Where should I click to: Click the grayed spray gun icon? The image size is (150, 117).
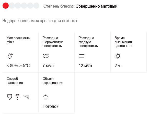click(26, 97)
